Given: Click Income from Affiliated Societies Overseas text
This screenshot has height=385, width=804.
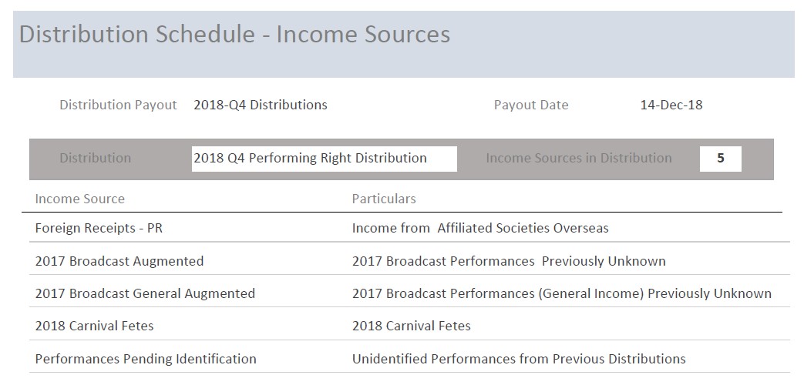Looking at the screenshot, I should pyautogui.click(x=480, y=228).
